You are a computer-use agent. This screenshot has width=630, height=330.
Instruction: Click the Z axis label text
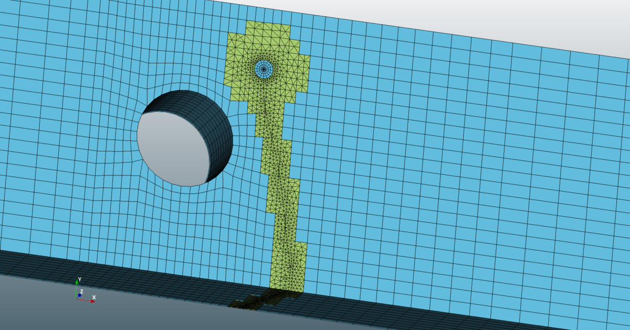(81, 291)
